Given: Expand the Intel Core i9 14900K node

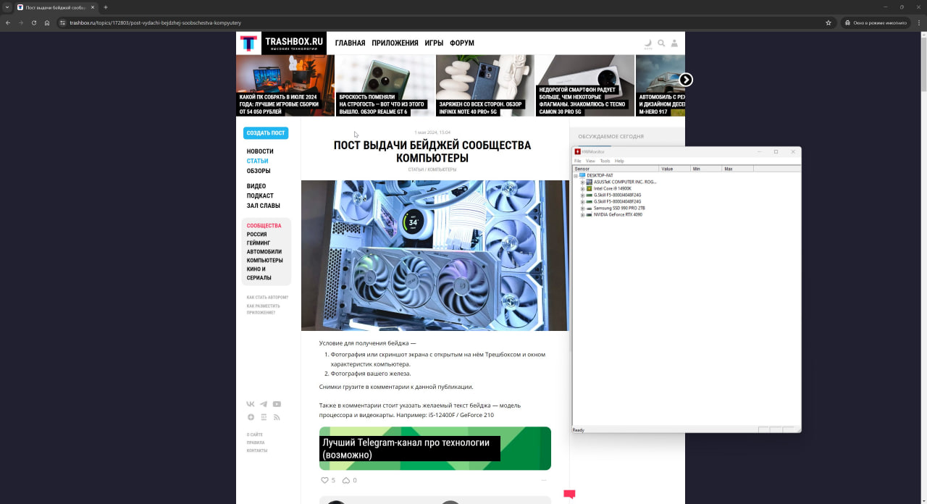Looking at the screenshot, I should (x=582, y=188).
